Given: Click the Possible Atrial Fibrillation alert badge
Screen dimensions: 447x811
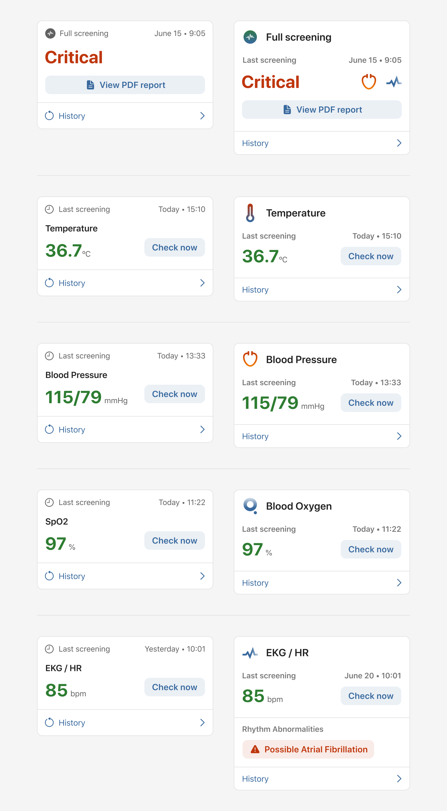Looking at the screenshot, I should click(x=308, y=749).
